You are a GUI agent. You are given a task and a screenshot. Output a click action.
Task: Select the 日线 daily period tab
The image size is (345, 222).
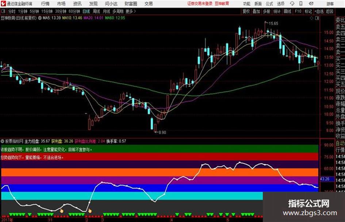pyautogui.click(x=86, y=11)
